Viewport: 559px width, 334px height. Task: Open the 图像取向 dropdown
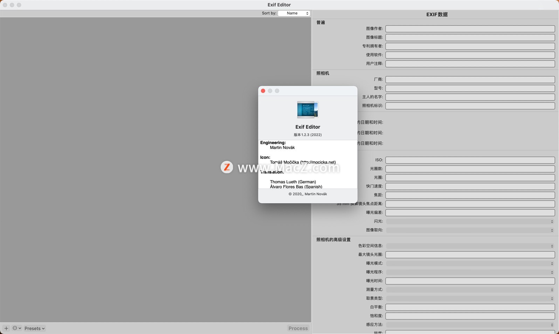point(470,230)
